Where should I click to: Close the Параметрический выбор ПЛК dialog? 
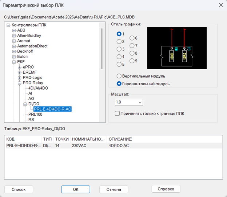[x=221, y=5]
